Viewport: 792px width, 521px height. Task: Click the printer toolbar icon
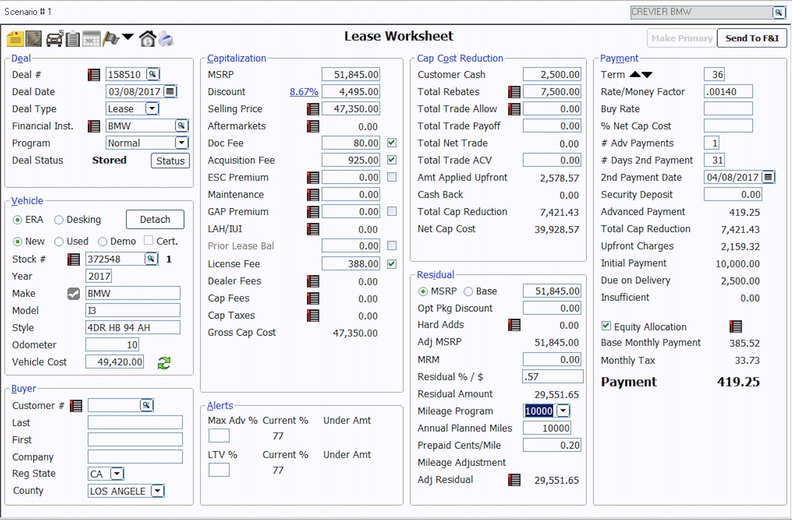(166, 39)
